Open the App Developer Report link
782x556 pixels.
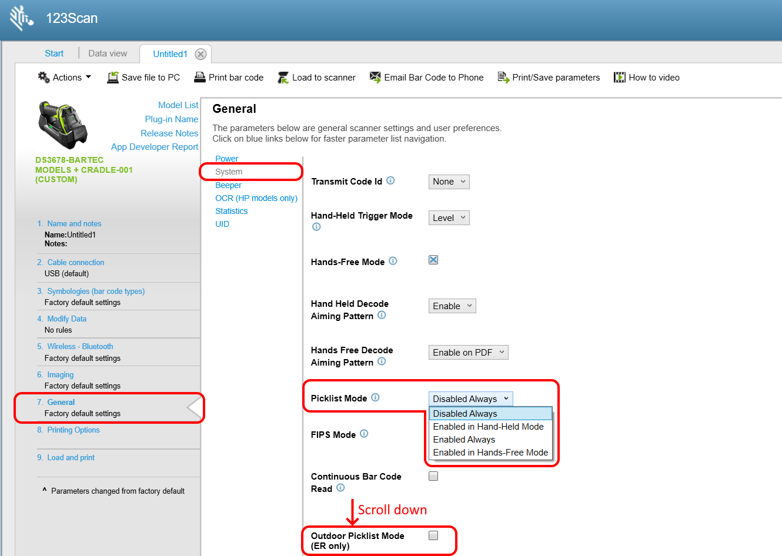tap(155, 147)
